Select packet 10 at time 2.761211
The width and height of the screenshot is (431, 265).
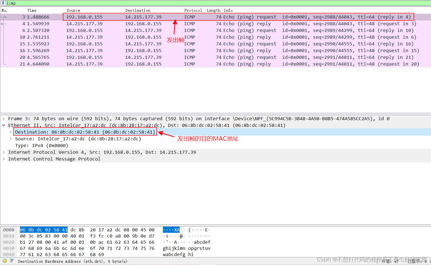point(215,37)
